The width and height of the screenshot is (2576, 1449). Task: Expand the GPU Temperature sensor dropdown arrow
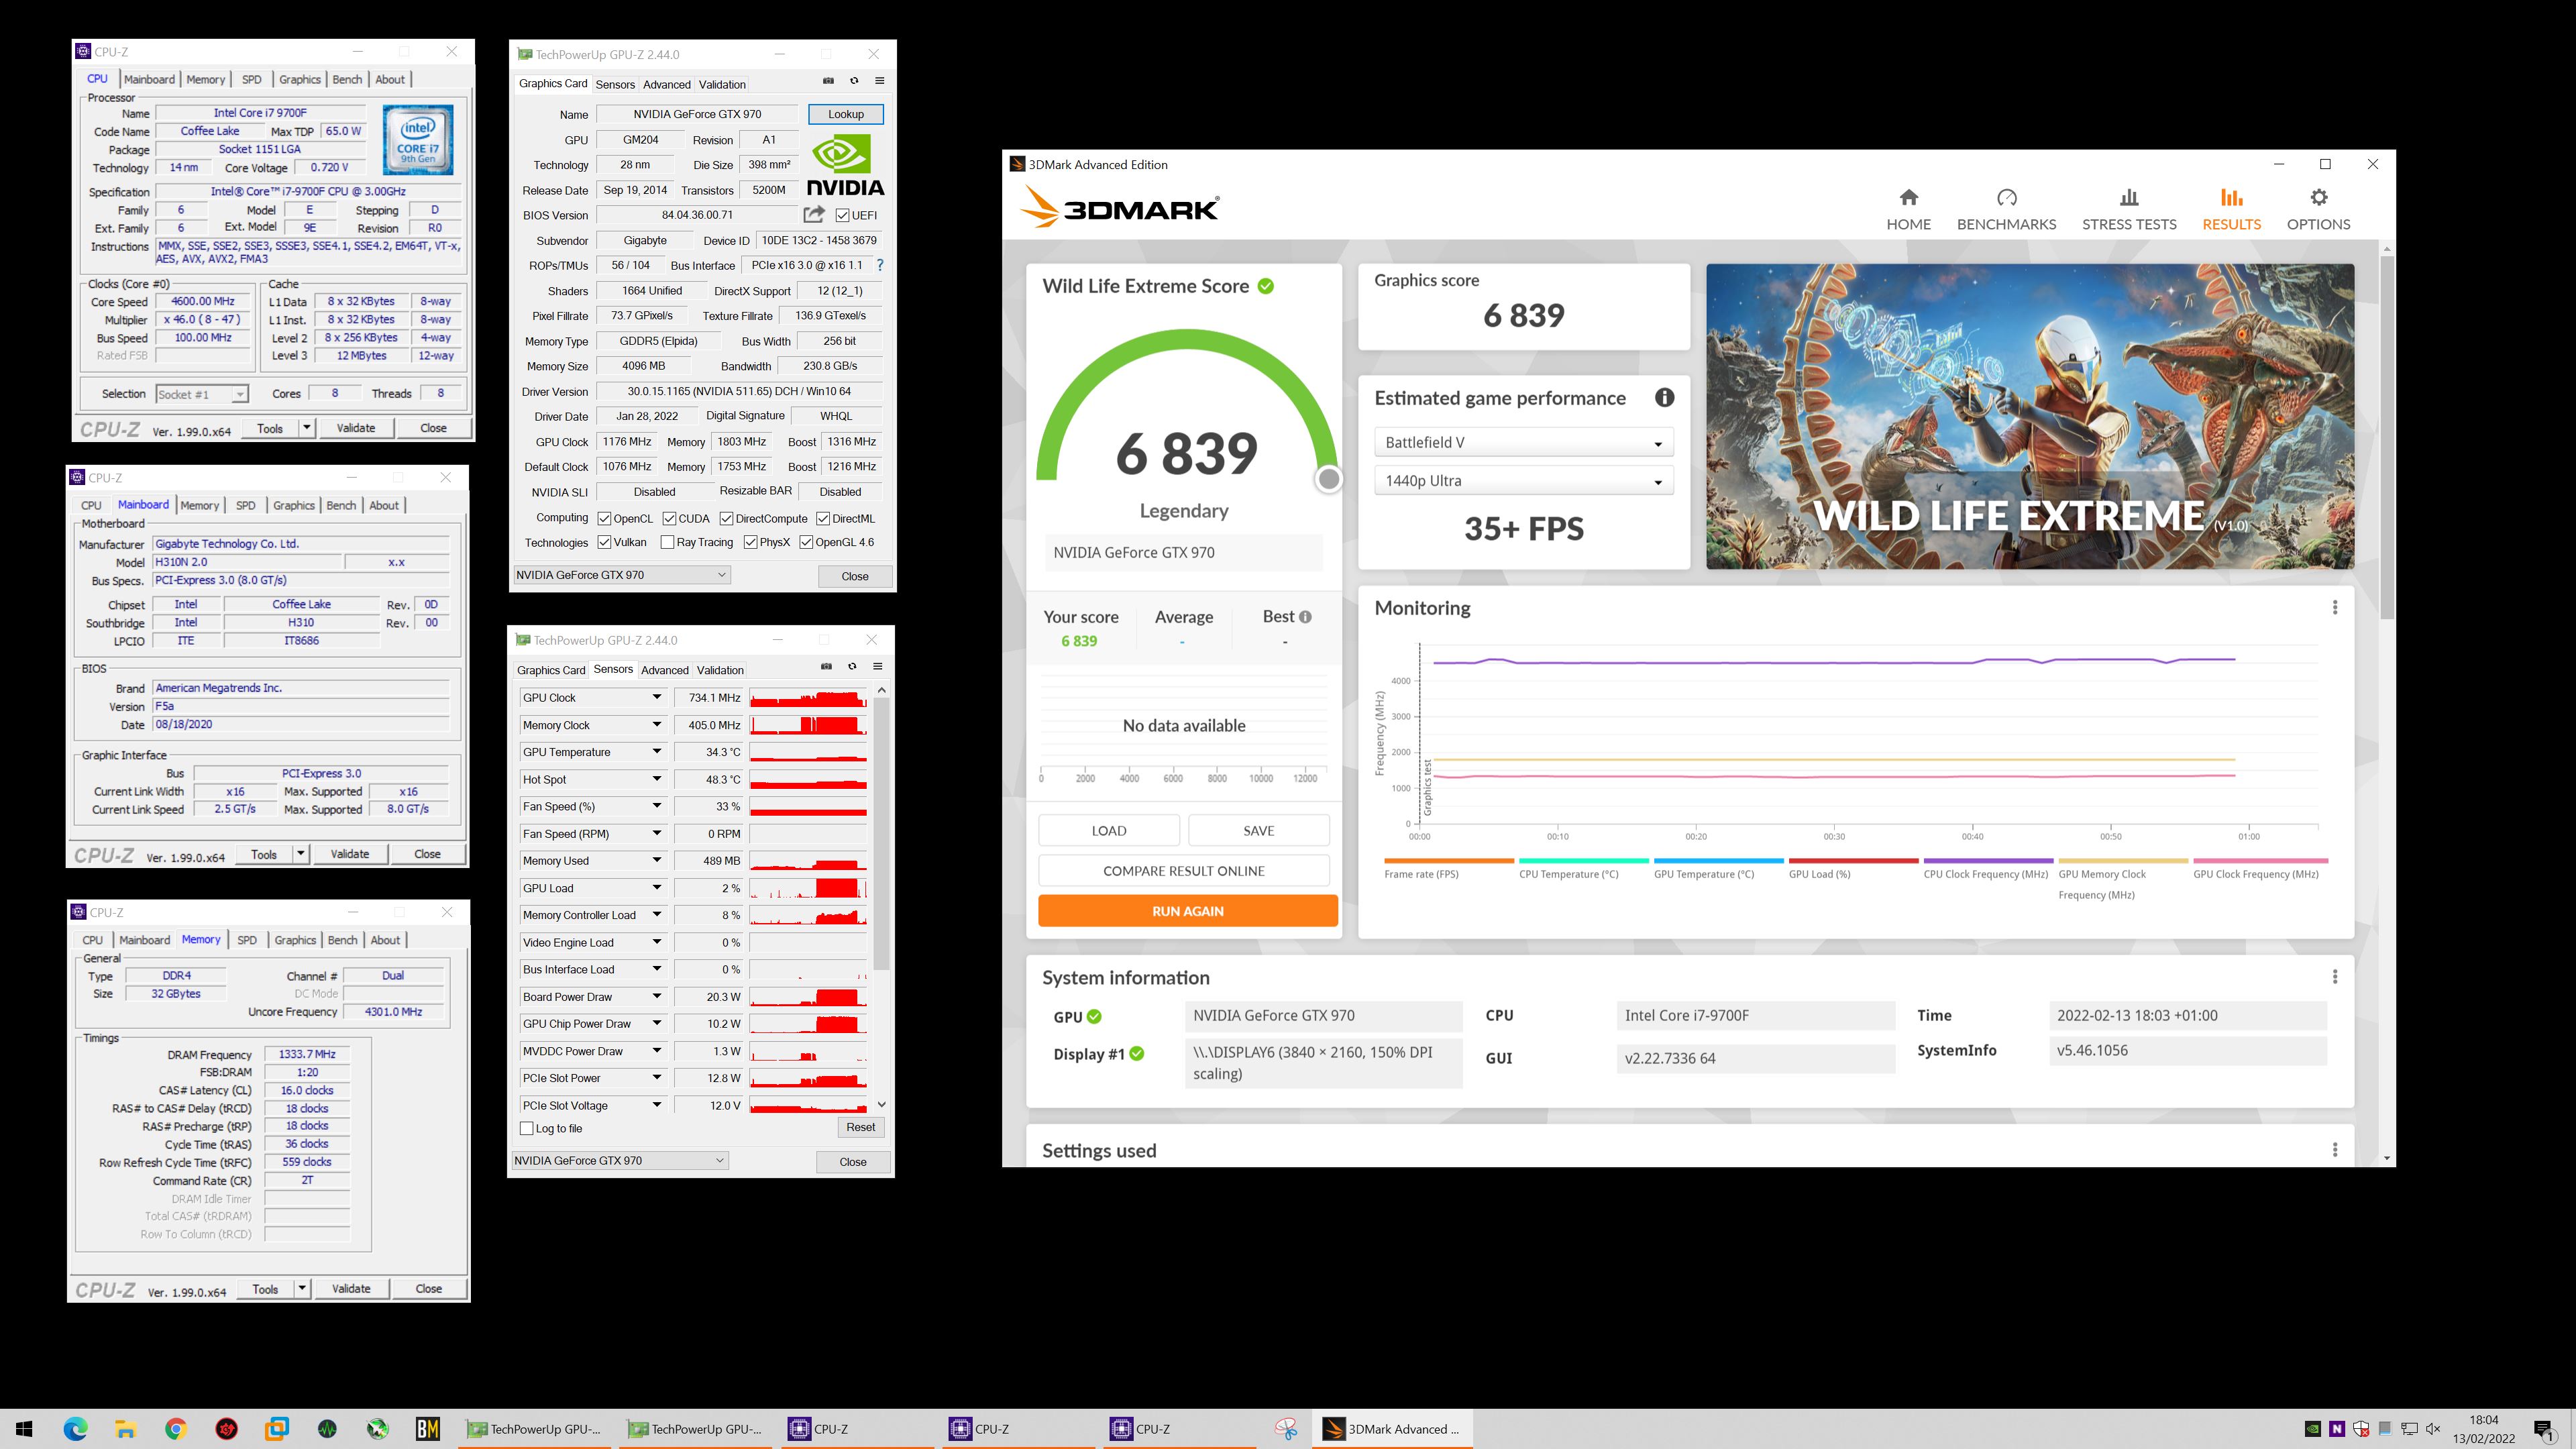tap(657, 752)
